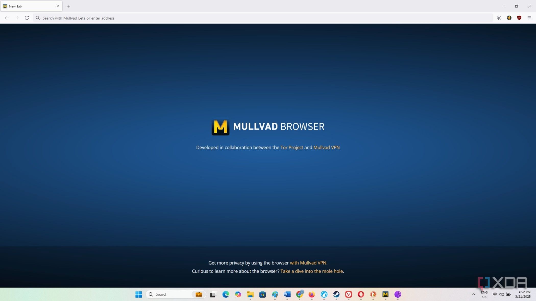The width and height of the screenshot is (536, 301).
Task: Click the Mullvad Browser logo
Action: [x=268, y=127]
